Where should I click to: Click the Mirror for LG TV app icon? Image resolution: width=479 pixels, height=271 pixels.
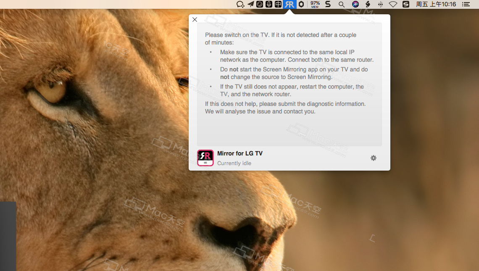pyautogui.click(x=205, y=158)
